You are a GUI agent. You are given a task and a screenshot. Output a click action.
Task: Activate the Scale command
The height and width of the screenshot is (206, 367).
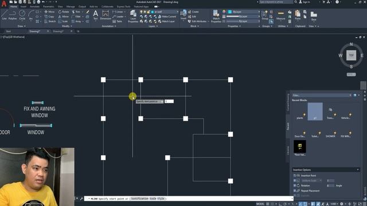point(63,21)
